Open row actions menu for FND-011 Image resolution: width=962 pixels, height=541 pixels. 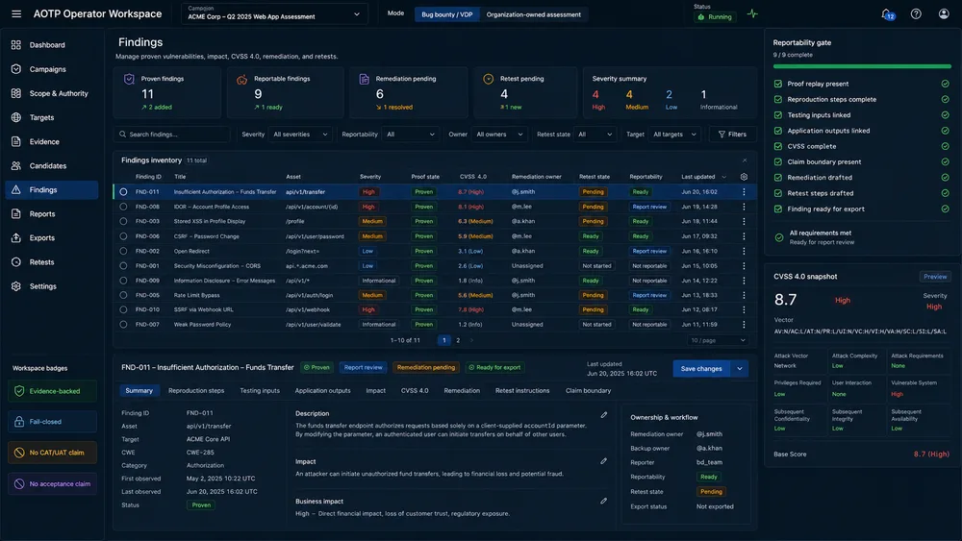(x=744, y=192)
